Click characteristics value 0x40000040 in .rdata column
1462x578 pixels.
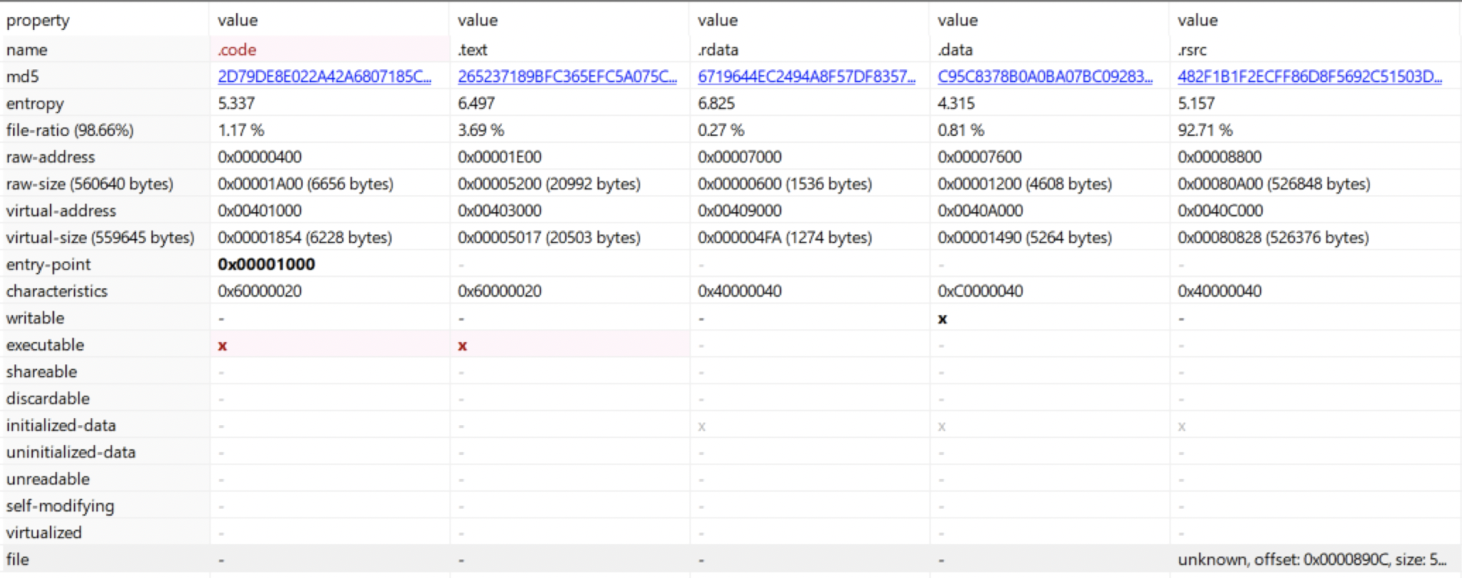click(x=739, y=291)
